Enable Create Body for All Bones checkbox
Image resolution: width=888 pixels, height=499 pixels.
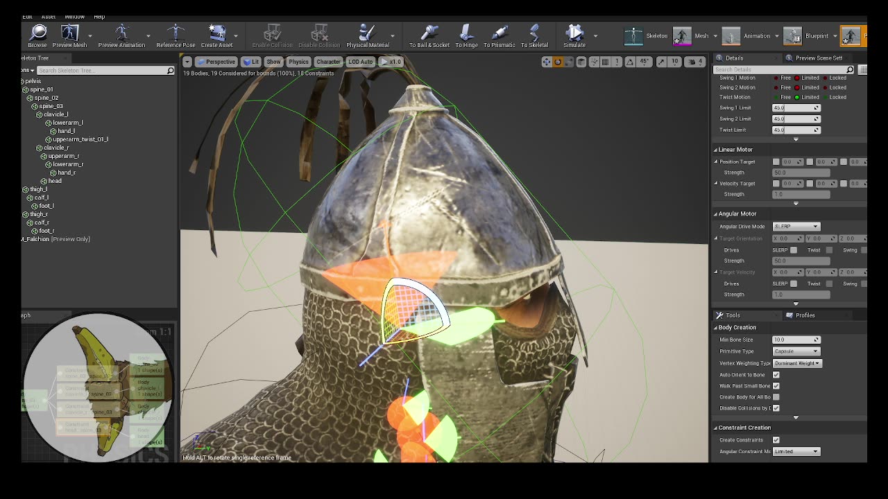click(x=776, y=397)
